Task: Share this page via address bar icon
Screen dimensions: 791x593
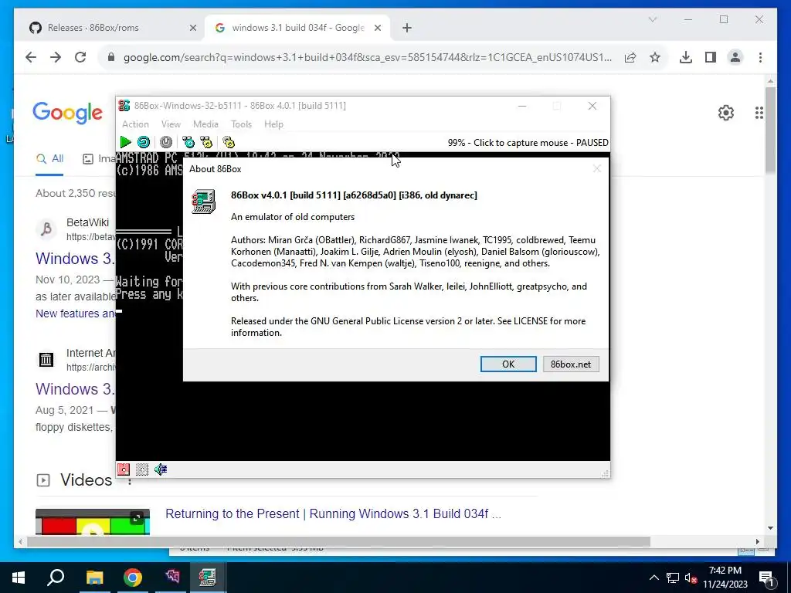Action: (630, 57)
